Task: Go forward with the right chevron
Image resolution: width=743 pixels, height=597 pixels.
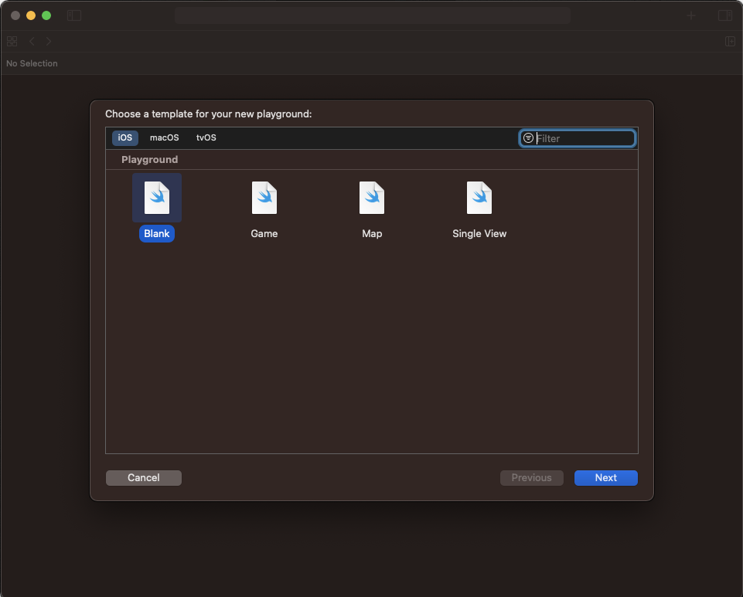Action: coord(49,42)
